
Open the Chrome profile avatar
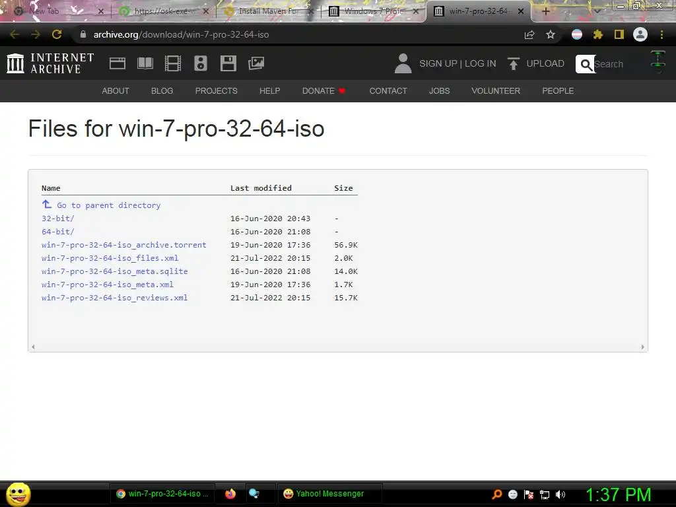tap(640, 34)
